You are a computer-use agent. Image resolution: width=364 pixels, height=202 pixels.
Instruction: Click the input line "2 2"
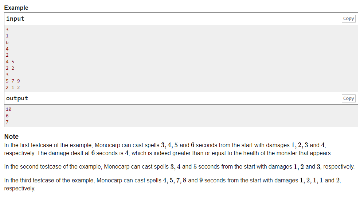pos(10,68)
